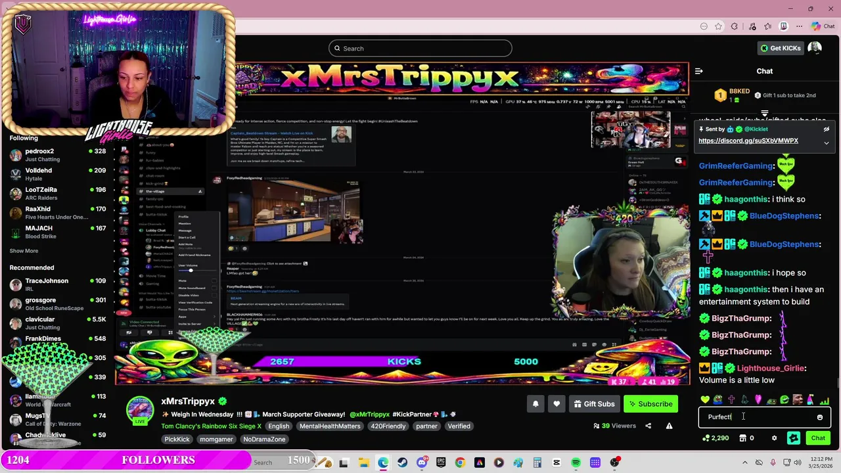
Task: Add page to favorites with star icon
Action: [718, 26]
